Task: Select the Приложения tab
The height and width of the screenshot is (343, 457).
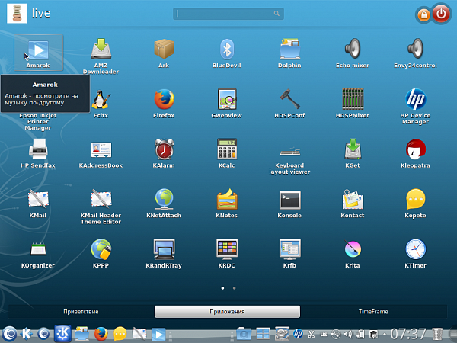Action: 227,312
